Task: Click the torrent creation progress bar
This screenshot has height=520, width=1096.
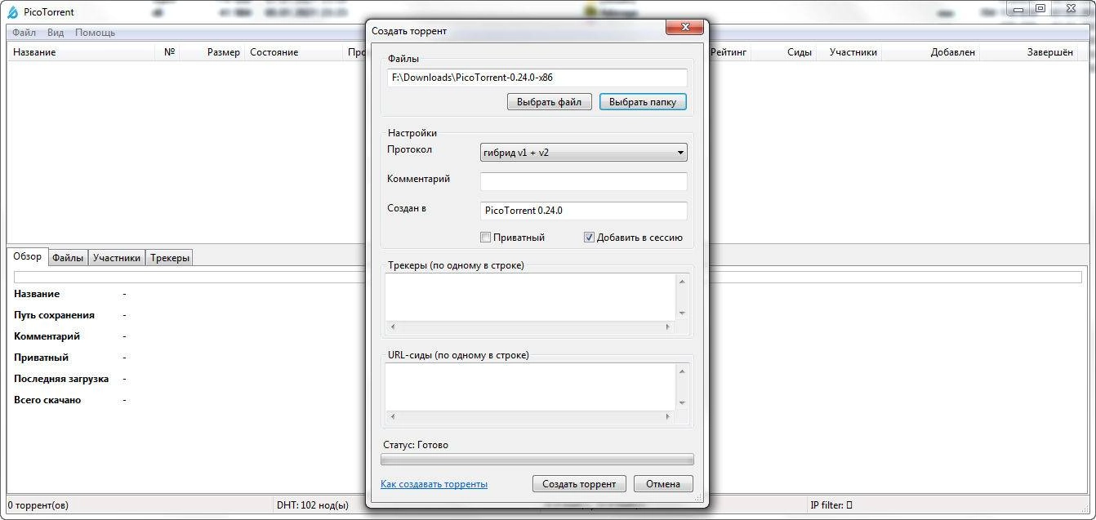Action: [x=537, y=460]
